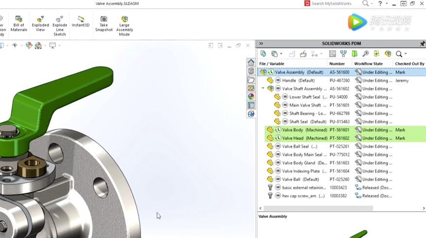Open SOLIDWORKS PDM task pane tab
This screenshot has height=238, width=426.
[x=251, y=114]
